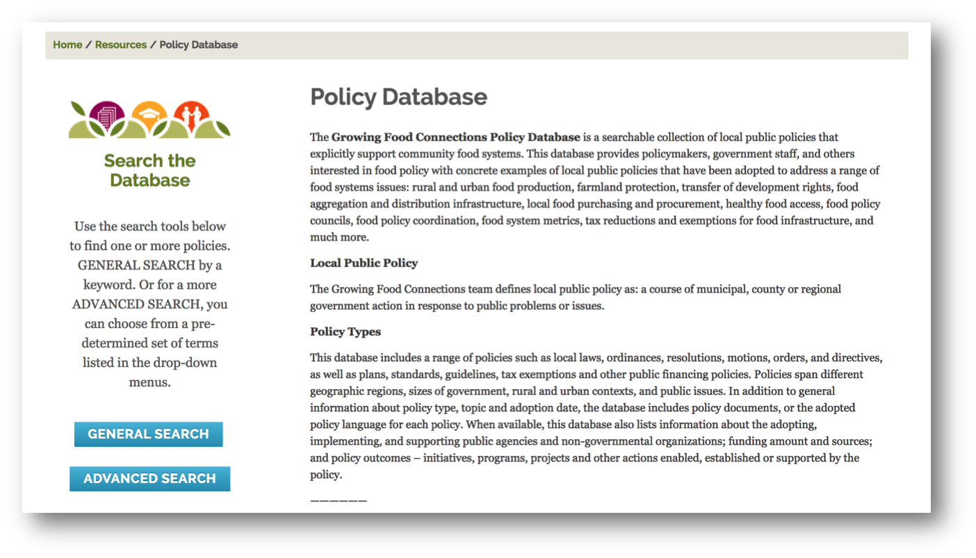The image size is (976, 558).
Task: Click the paragraph defining local public policy
Action: [575, 297]
